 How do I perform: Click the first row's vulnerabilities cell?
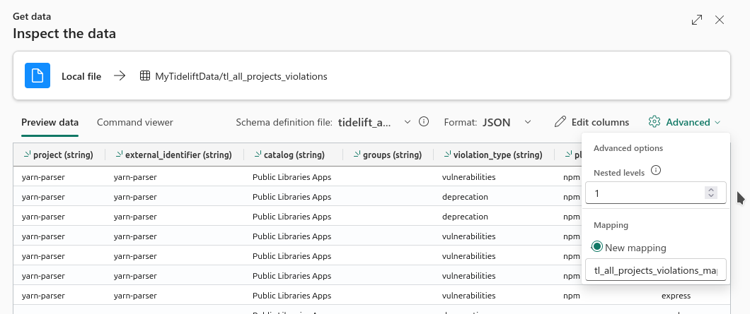point(468,177)
